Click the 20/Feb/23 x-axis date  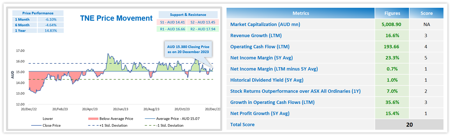[x=60, y=109]
